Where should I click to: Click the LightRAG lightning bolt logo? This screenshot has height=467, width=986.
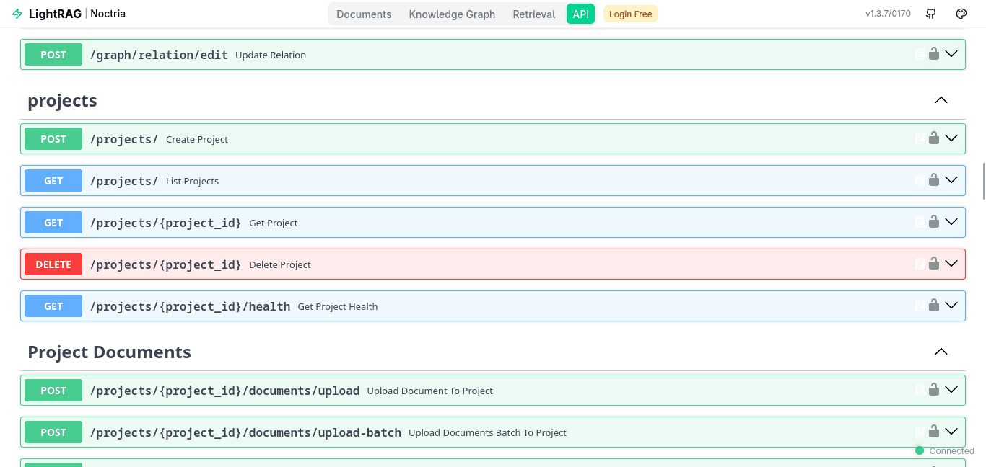(17, 14)
